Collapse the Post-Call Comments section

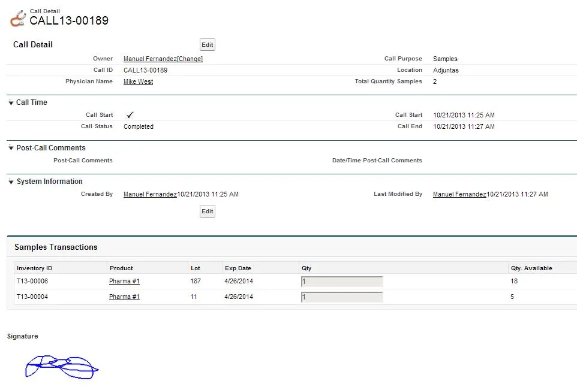(11, 148)
